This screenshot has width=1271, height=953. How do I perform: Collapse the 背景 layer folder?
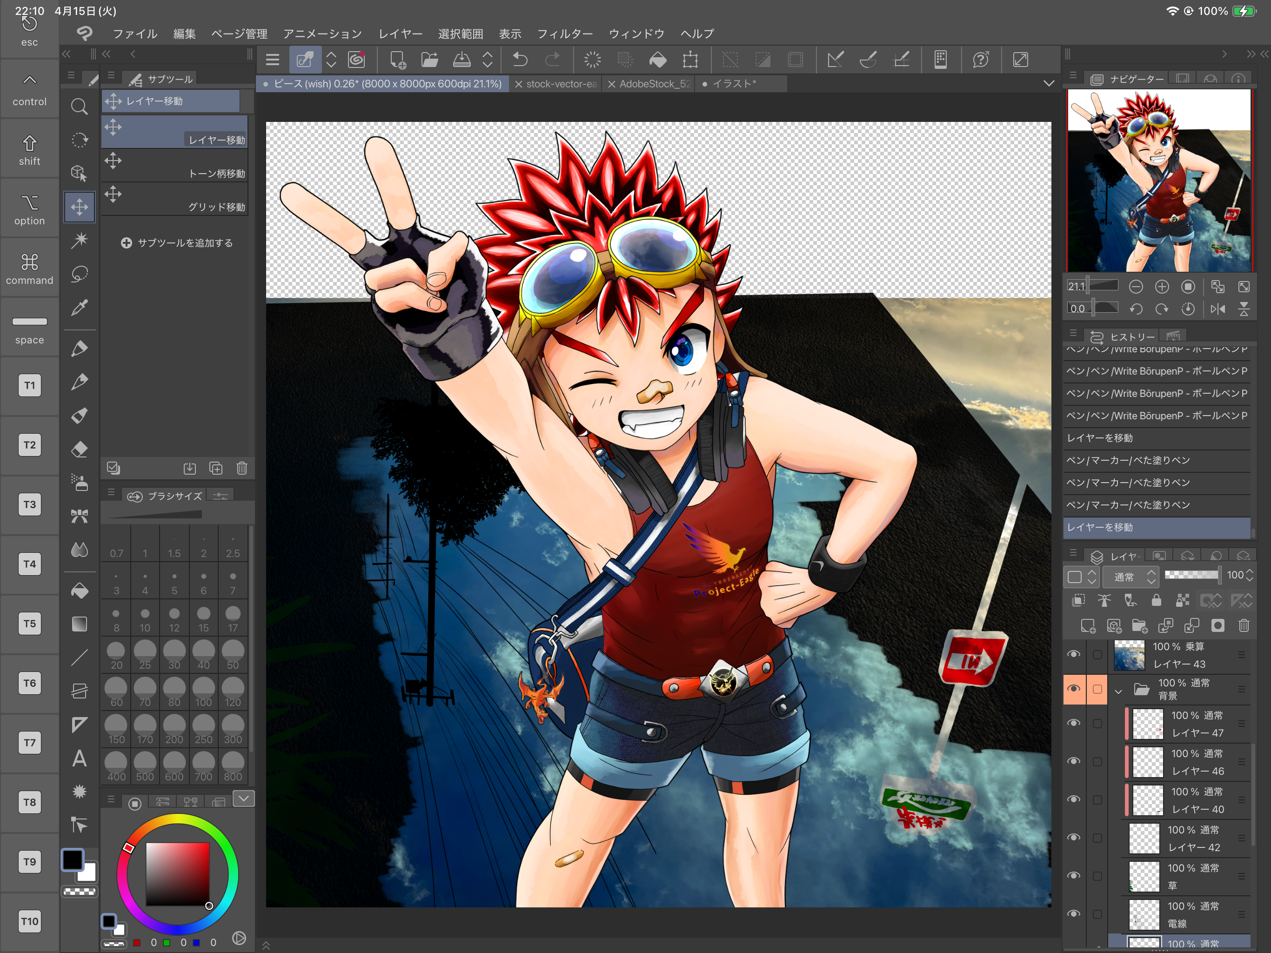tap(1118, 691)
